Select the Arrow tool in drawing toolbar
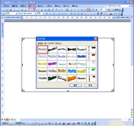This screenshot has height=126, width=134. (x=32, y=123)
